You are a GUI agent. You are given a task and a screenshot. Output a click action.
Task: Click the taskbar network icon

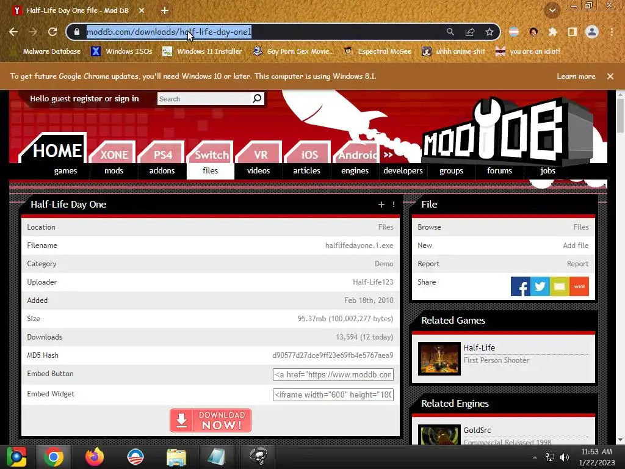(x=550, y=457)
